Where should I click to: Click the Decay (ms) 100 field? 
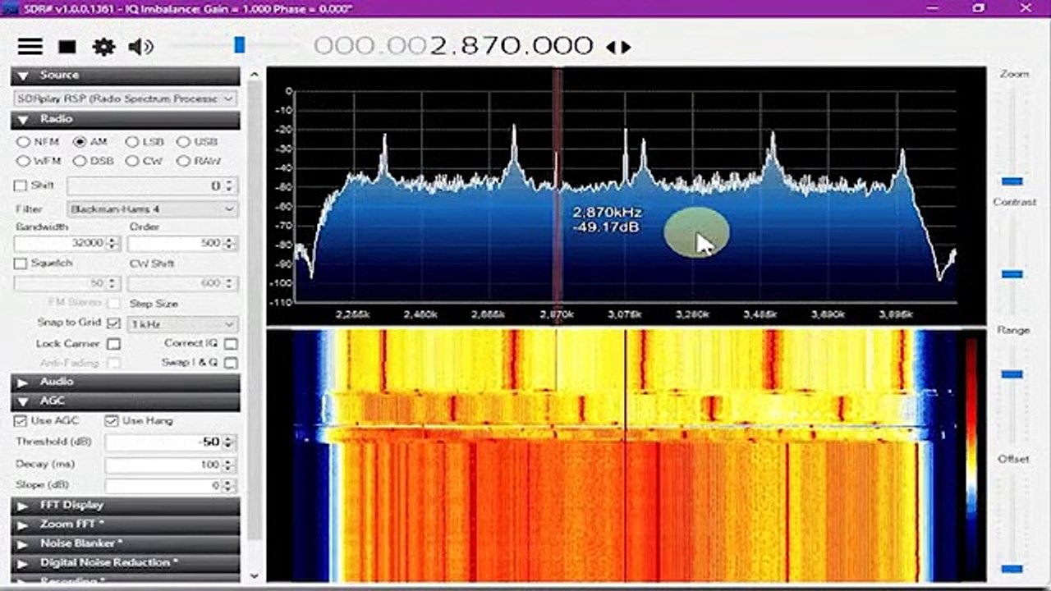163,465
